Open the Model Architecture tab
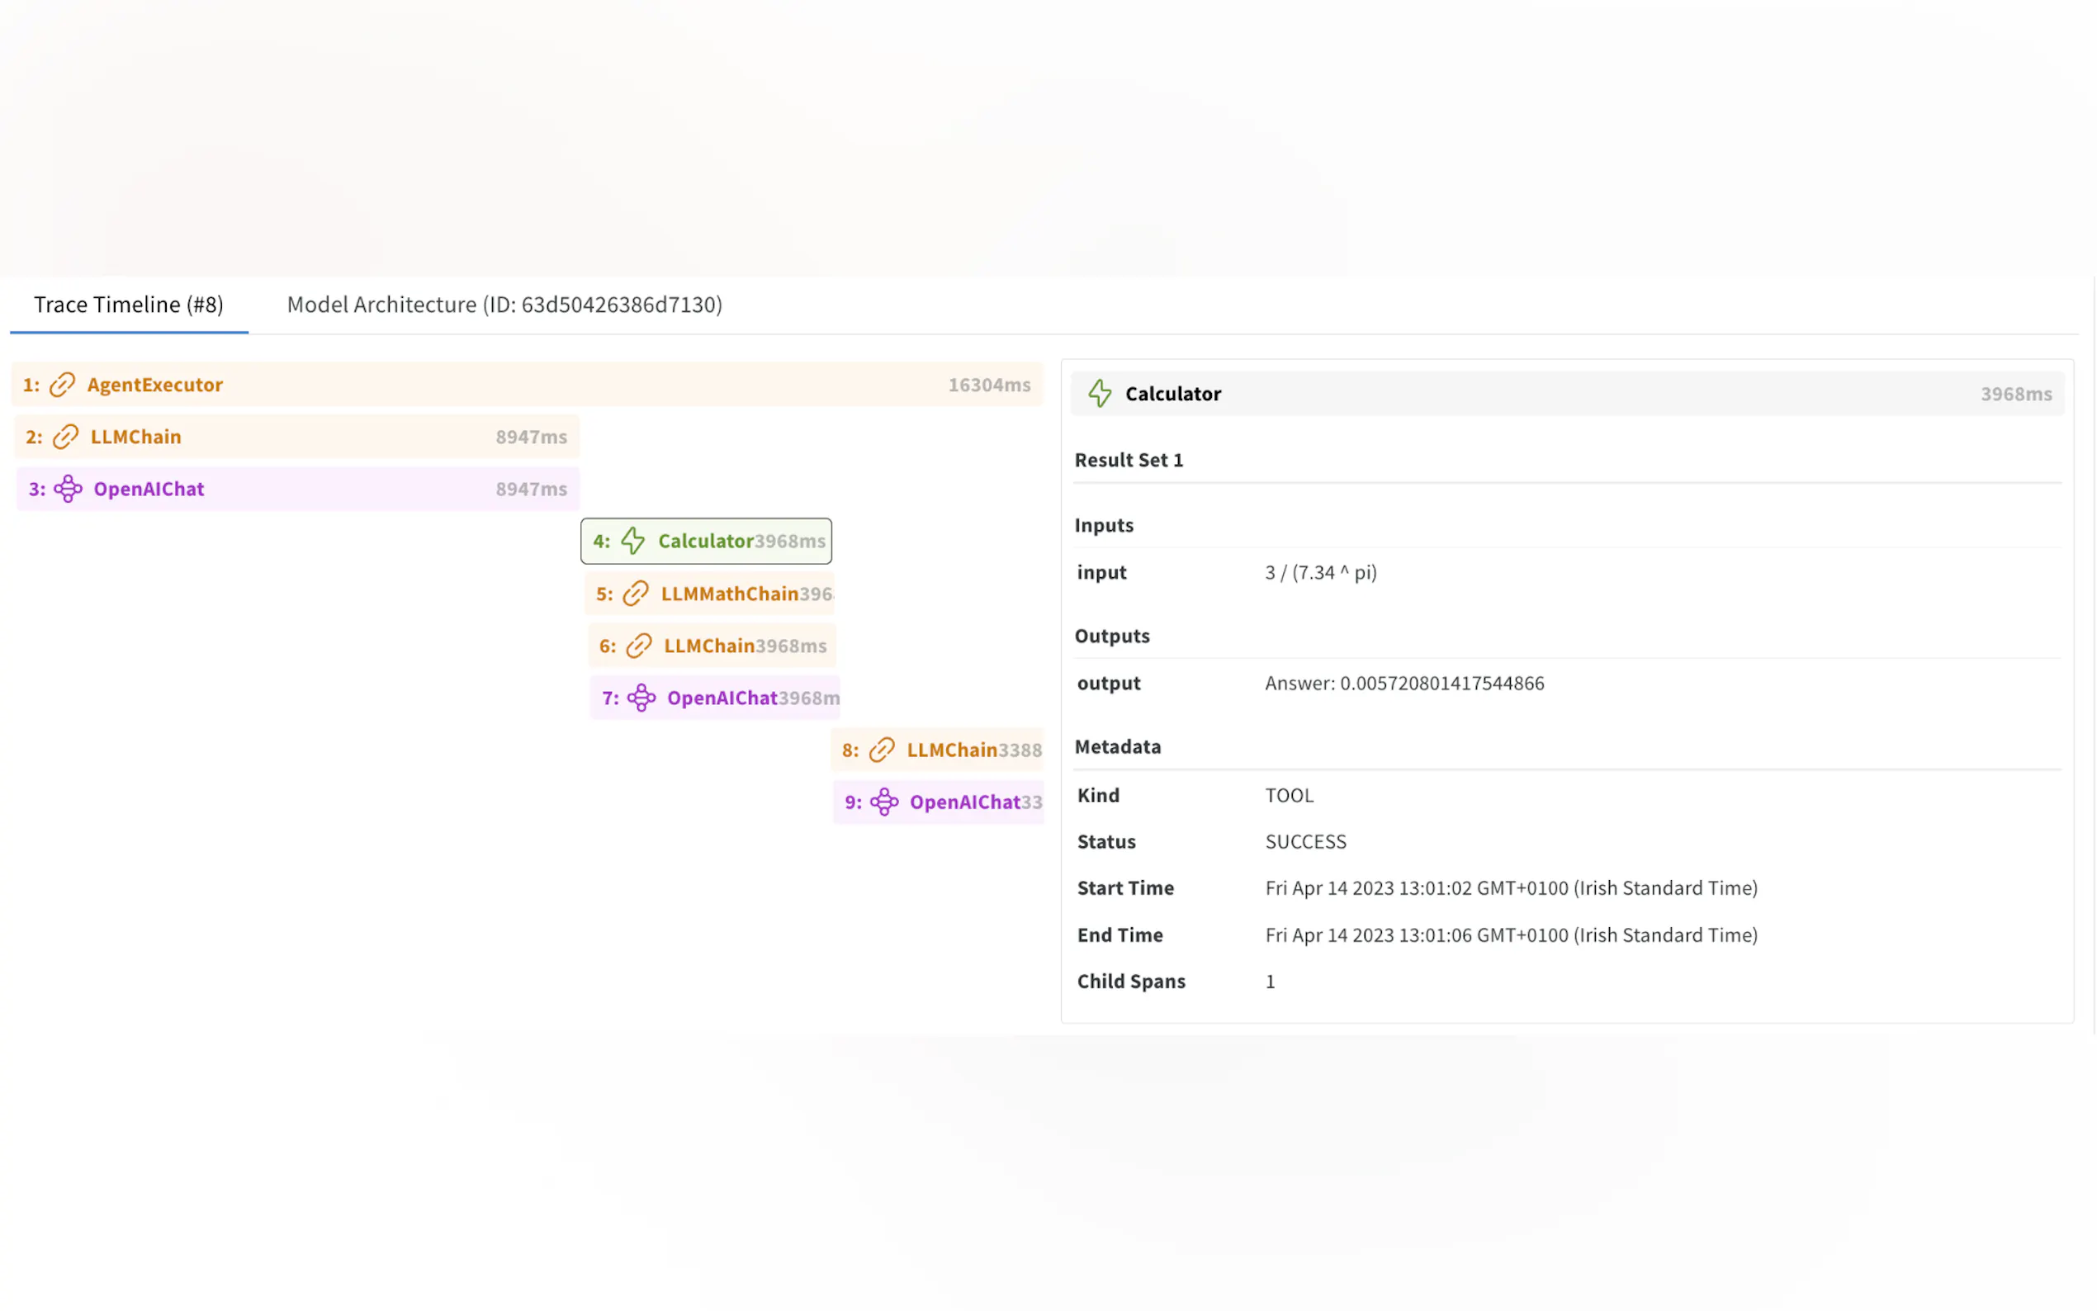The image size is (2097, 1311). (x=504, y=305)
